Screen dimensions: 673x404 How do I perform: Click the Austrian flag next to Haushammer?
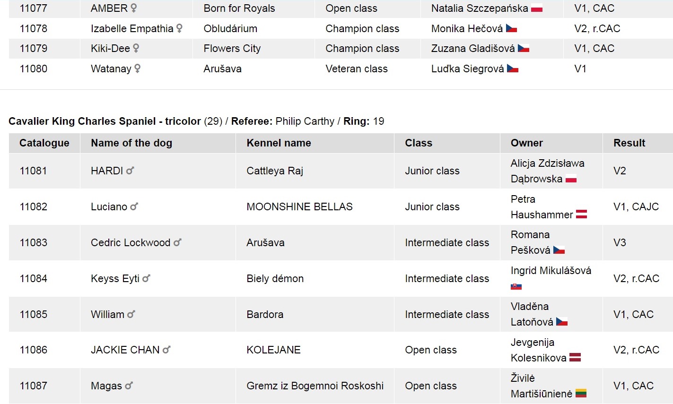click(581, 215)
